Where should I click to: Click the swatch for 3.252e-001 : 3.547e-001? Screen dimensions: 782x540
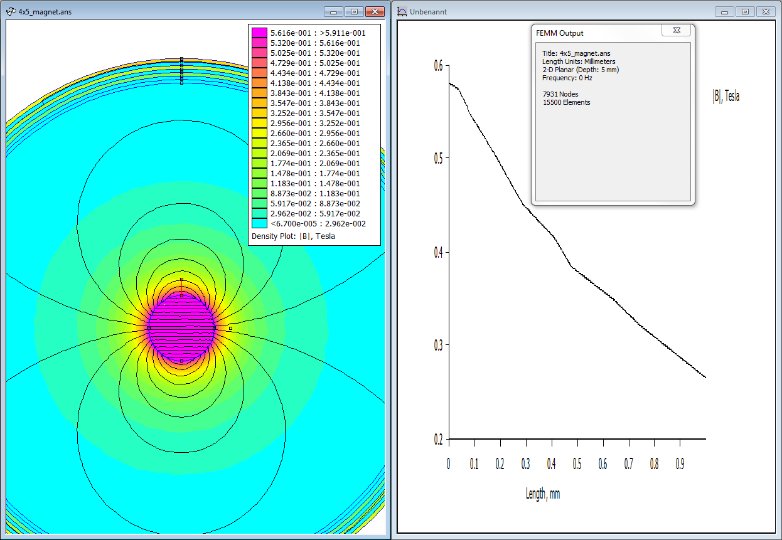coord(259,113)
